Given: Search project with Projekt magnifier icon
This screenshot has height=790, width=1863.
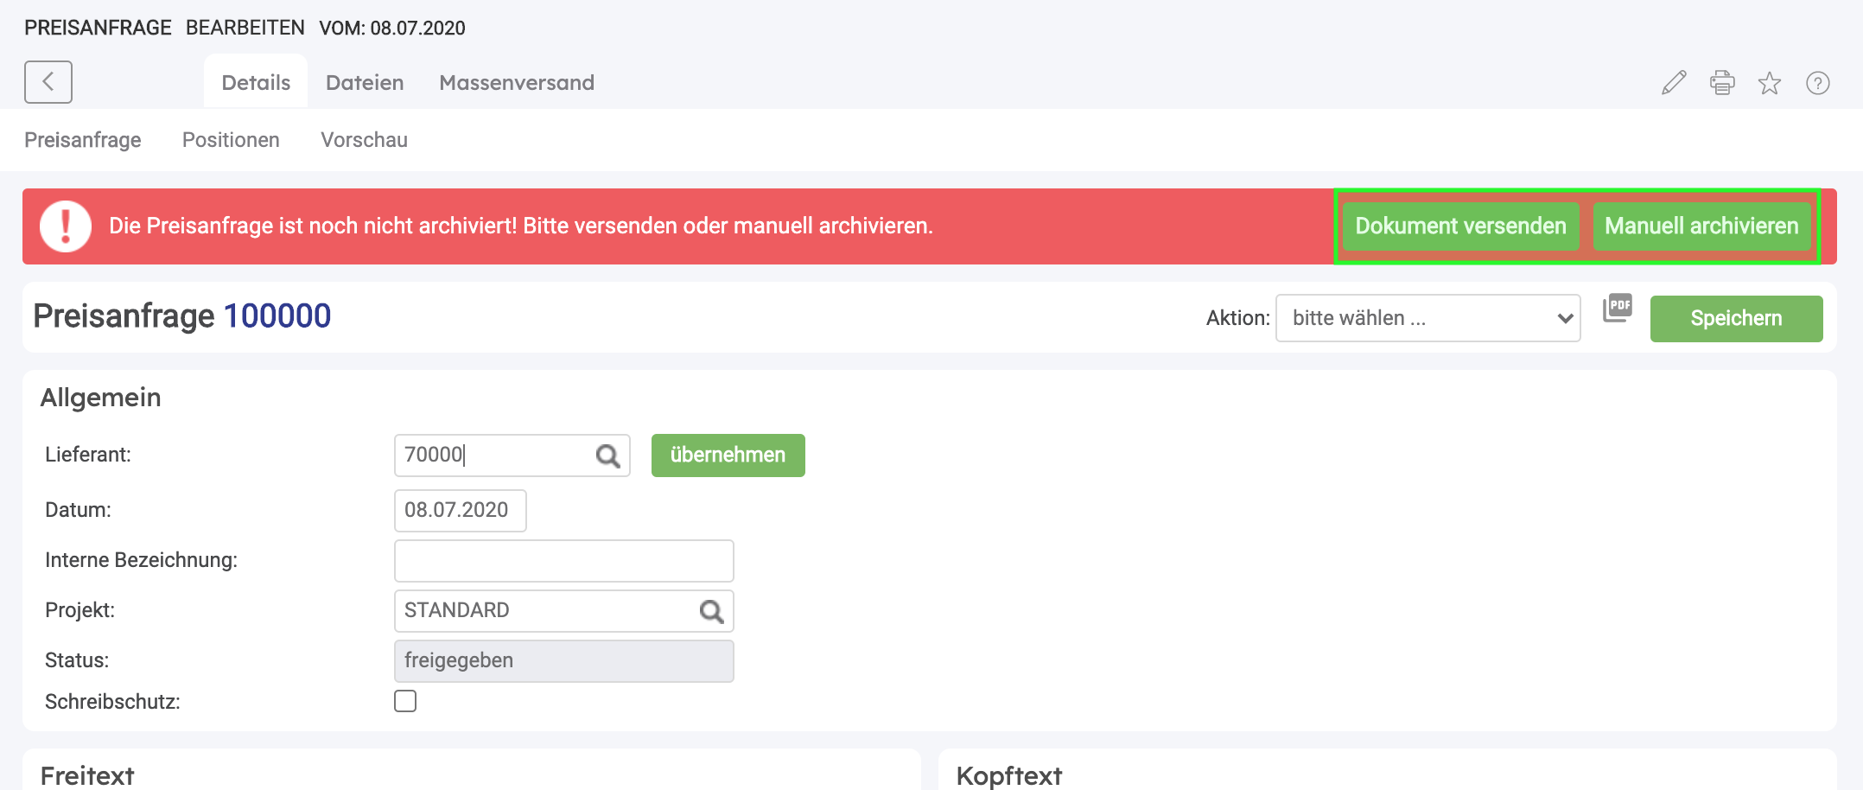Looking at the screenshot, I should [711, 611].
